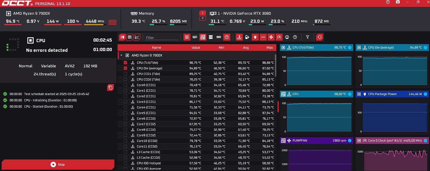Click inside the Filter text field

pos(162,38)
